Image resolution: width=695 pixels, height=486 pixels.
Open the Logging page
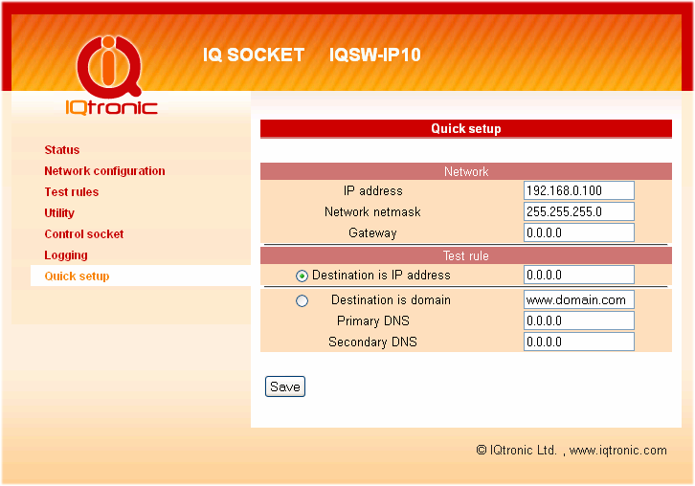(x=66, y=255)
